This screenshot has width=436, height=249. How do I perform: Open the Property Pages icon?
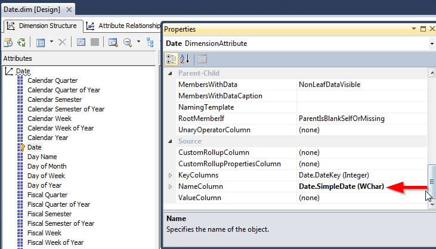tap(202, 59)
